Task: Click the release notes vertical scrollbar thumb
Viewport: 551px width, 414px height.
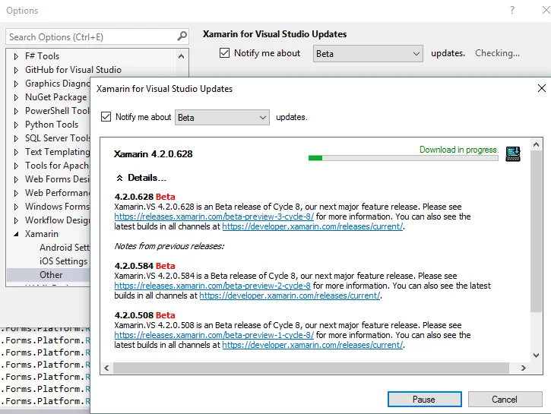Action: (x=536, y=231)
